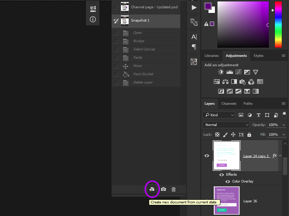
Task: Lock transparent pixels of the layer
Action: [x=217, y=135]
